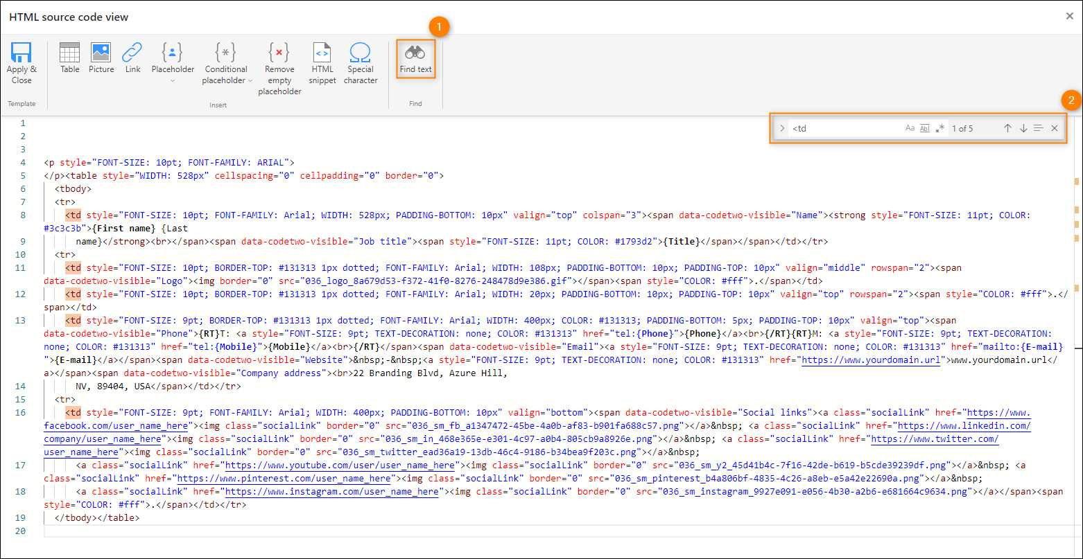This screenshot has height=559, width=1083.
Task: Click the highlighted <td match on line 13
Action: click(73, 321)
